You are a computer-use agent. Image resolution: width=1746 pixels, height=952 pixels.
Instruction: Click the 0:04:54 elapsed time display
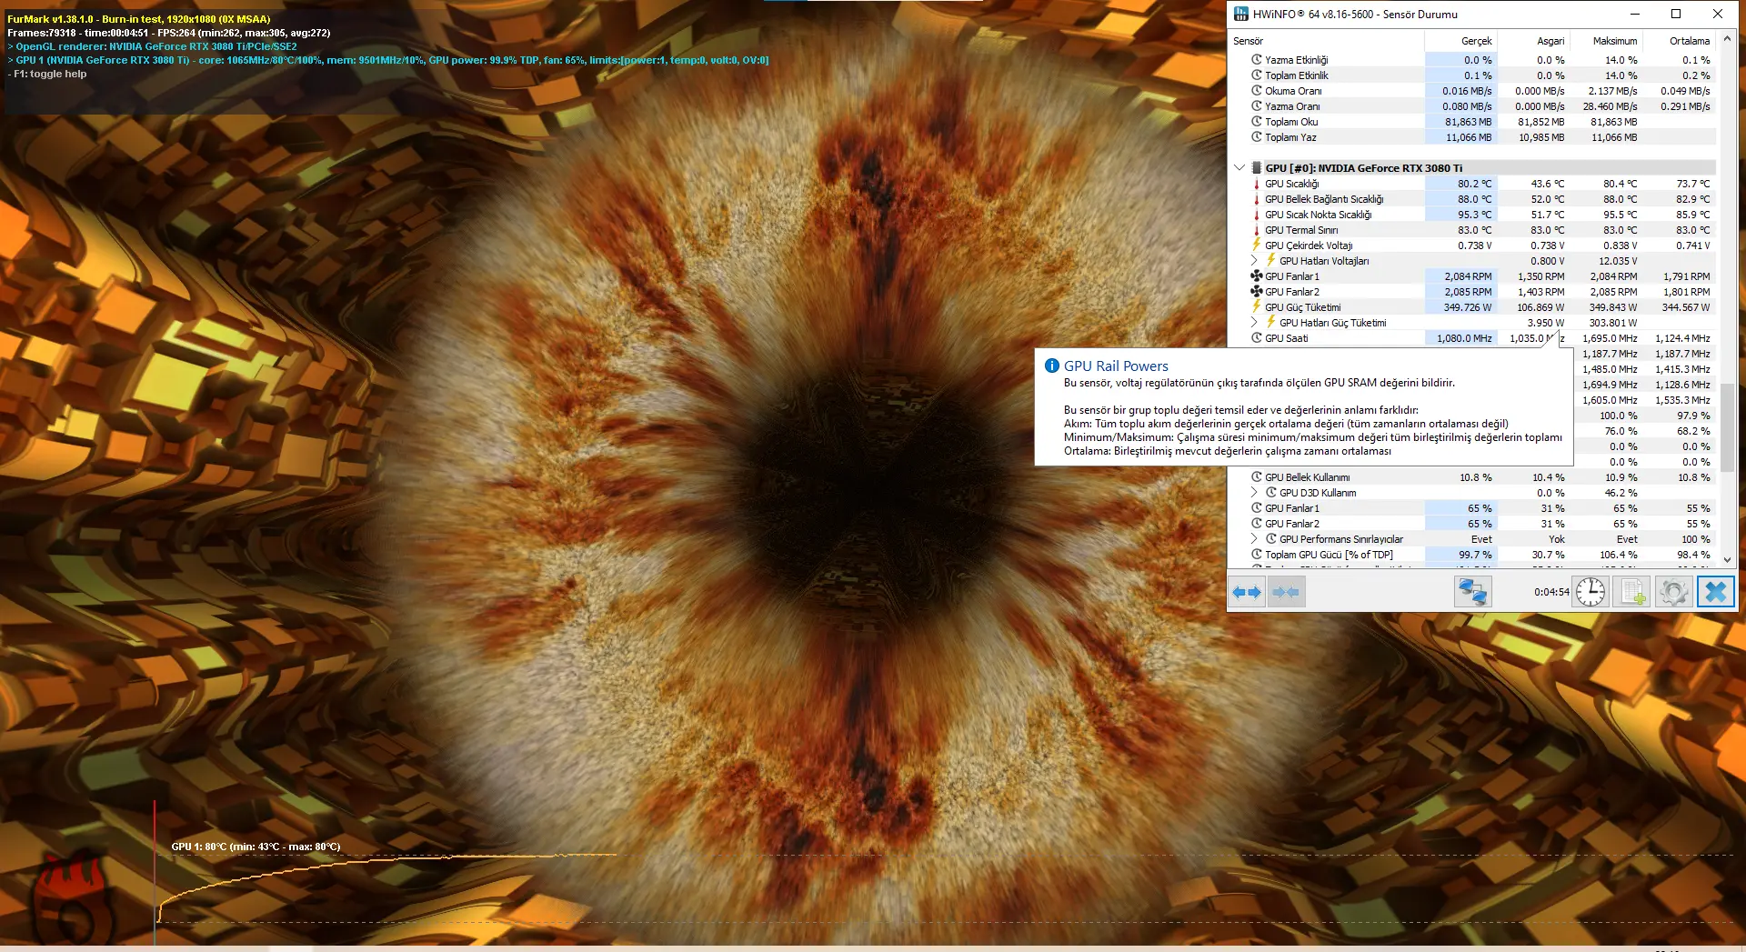[1551, 592]
